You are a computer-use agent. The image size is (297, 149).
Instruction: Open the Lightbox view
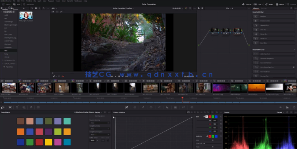(291, 4)
